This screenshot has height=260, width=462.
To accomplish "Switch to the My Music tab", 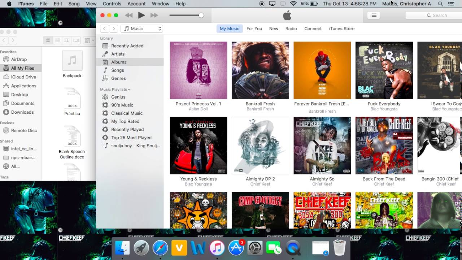I will (x=230, y=29).
